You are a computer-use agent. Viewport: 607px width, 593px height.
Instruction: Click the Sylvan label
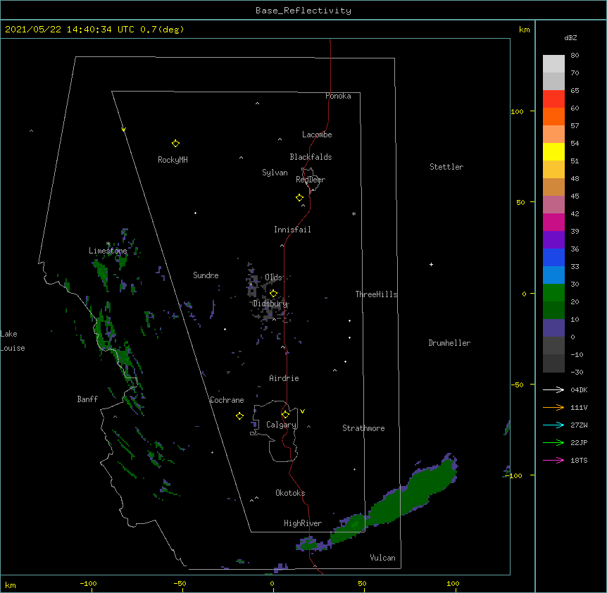click(275, 173)
